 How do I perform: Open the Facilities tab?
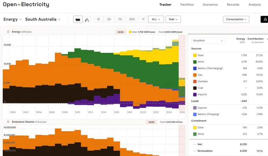tap(187, 5)
